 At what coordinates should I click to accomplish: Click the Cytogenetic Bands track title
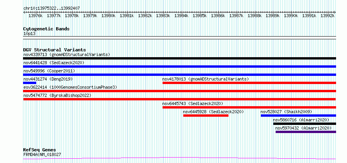(46, 29)
